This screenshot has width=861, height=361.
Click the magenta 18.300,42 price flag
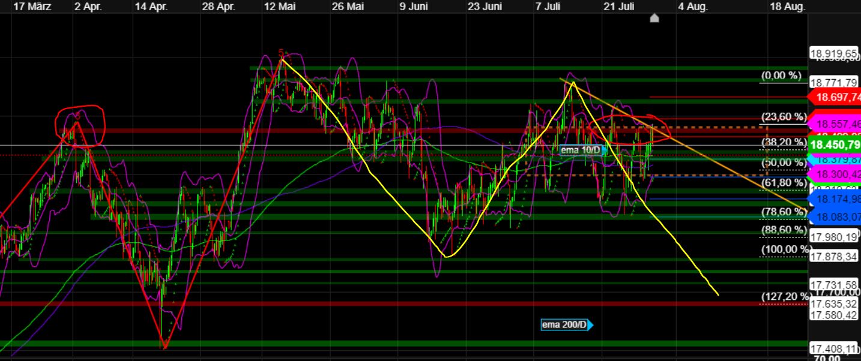click(x=835, y=175)
